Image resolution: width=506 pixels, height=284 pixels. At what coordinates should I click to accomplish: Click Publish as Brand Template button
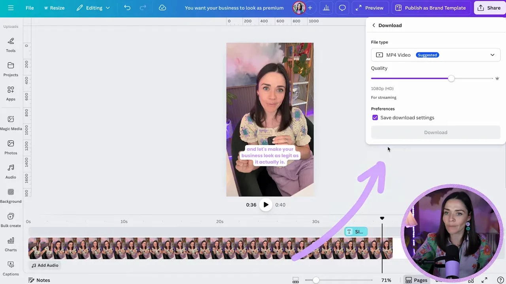(430, 8)
